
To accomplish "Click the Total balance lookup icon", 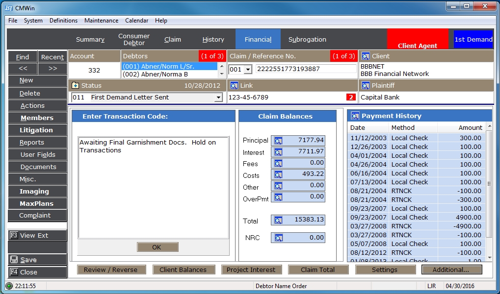I will pyautogui.click(x=278, y=220).
